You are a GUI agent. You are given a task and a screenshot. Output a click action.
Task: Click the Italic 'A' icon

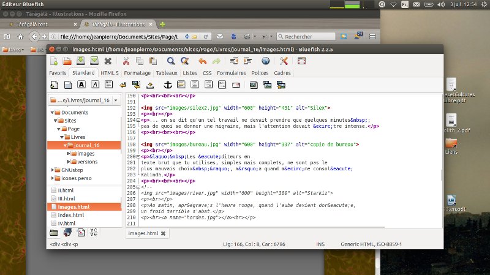click(x=95, y=85)
